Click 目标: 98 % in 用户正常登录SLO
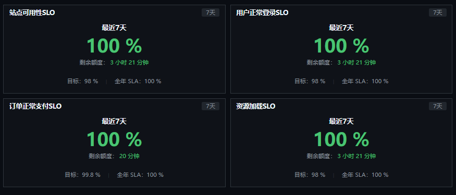 coord(310,81)
